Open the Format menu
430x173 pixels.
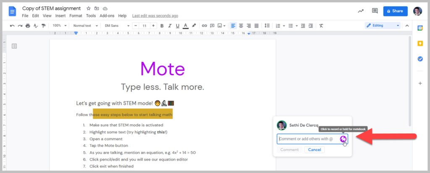[76, 16]
